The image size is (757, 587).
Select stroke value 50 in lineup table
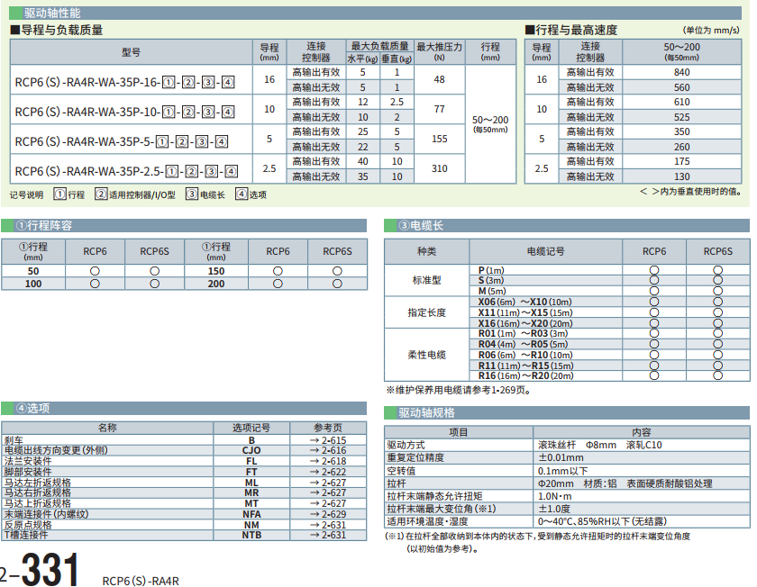point(33,271)
